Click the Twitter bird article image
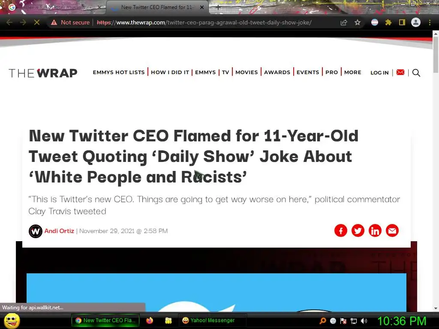This screenshot has height=329, width=439. tap(216, 292)
